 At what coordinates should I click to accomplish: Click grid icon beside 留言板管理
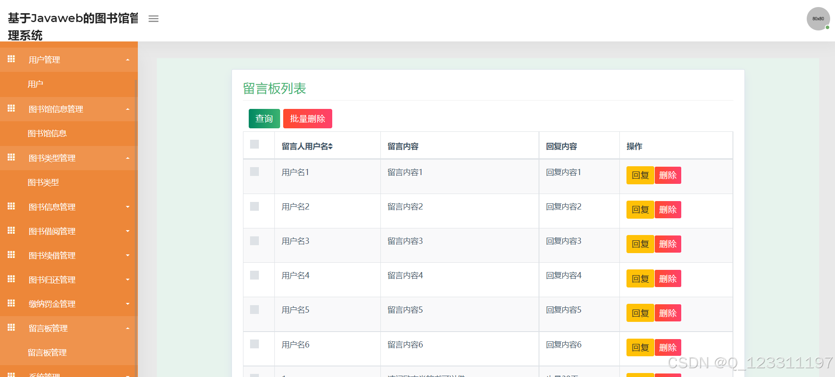pyautogui.click(x=11, y=328)
